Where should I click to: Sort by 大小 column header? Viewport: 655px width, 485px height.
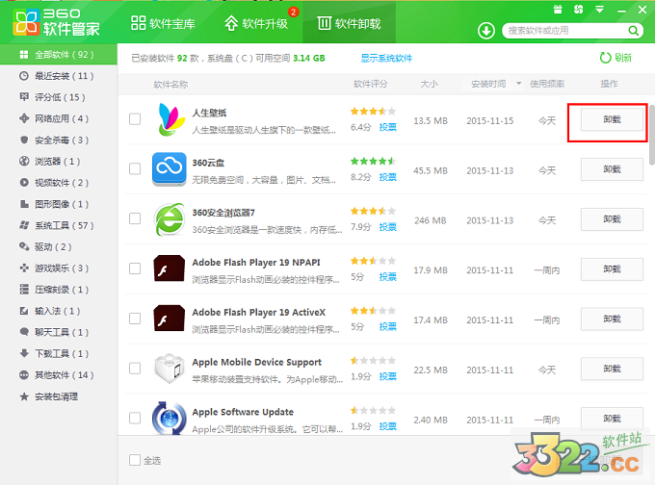[x=429, y=84]
